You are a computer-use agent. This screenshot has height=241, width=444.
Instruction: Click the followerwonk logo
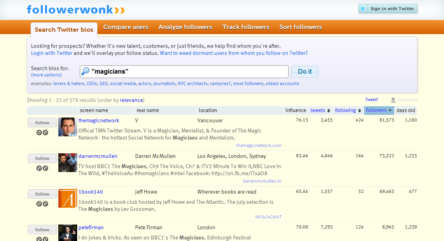[76, 10]
